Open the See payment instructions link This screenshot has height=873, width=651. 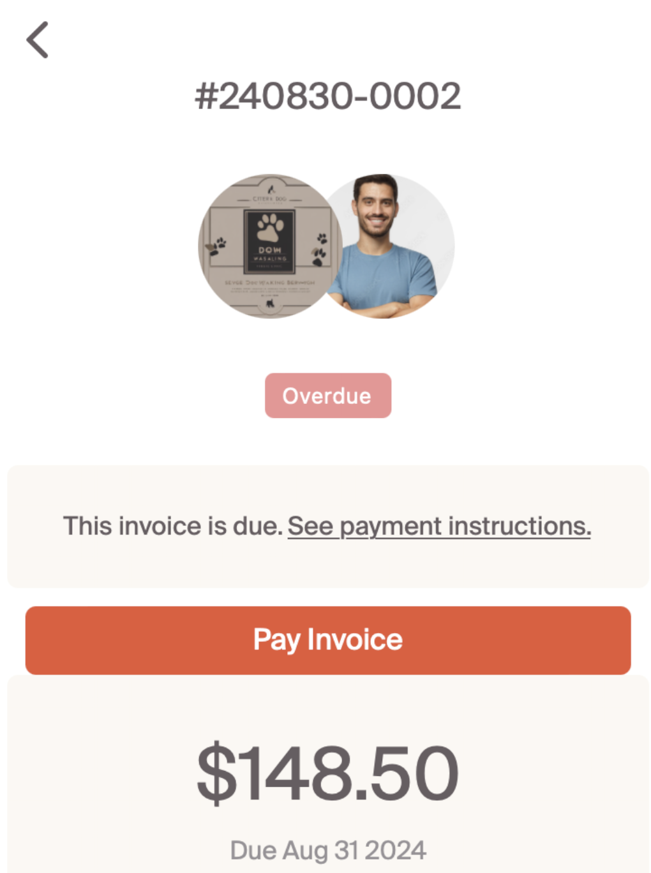click(439, 526)
